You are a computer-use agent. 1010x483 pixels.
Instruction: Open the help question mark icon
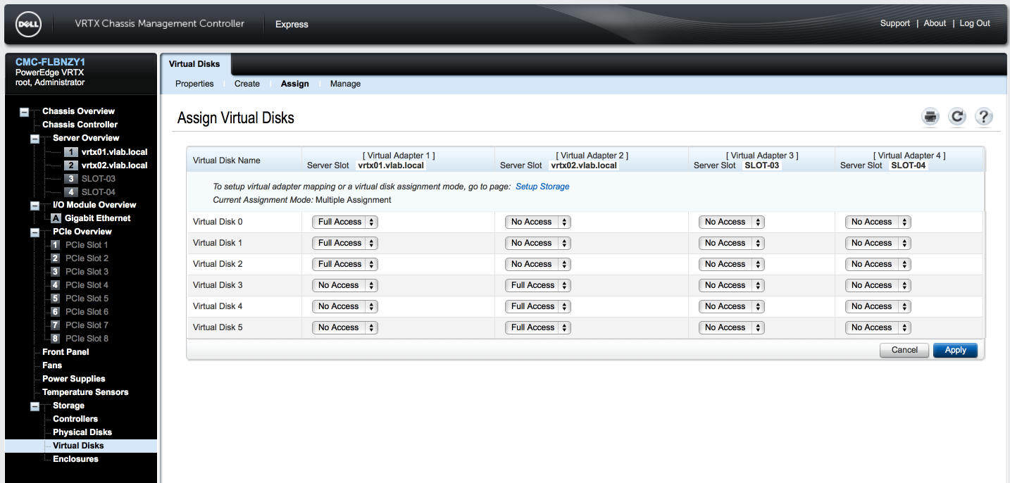click(983, 117)
